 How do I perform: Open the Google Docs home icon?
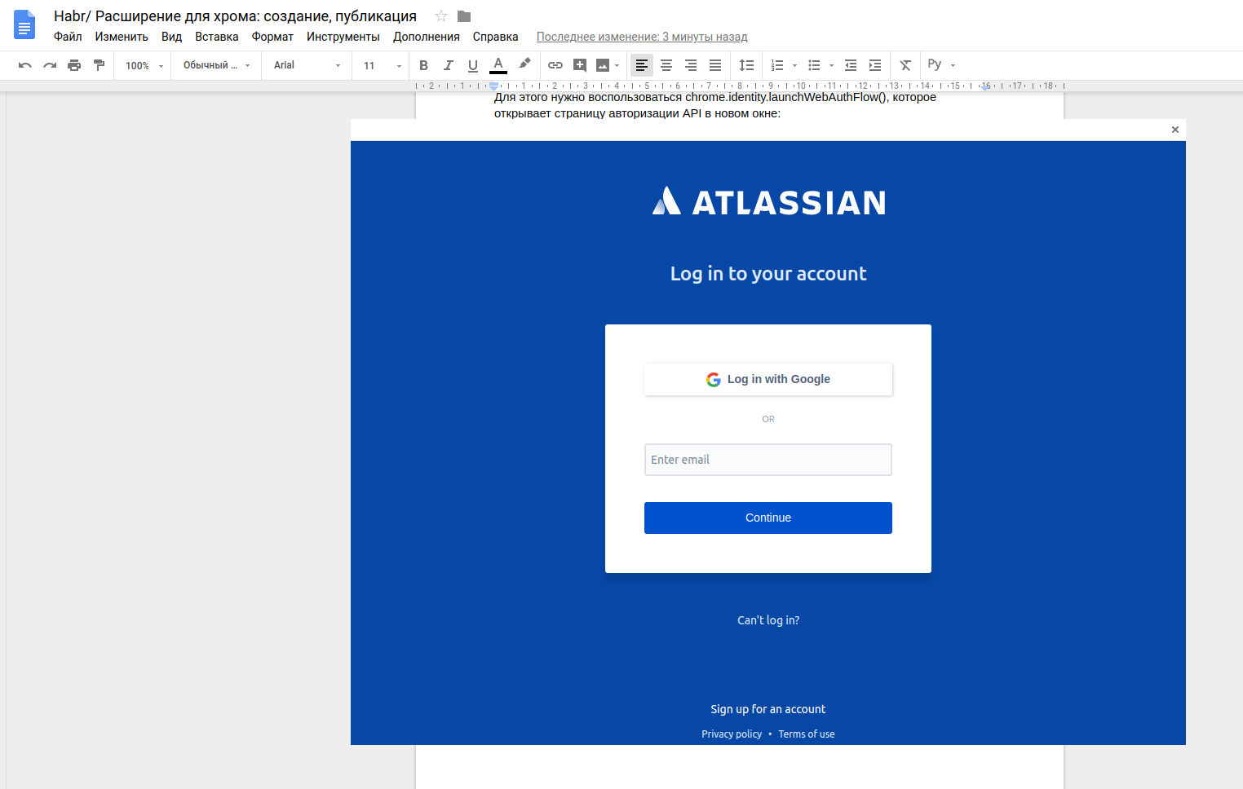coord(24,24)
